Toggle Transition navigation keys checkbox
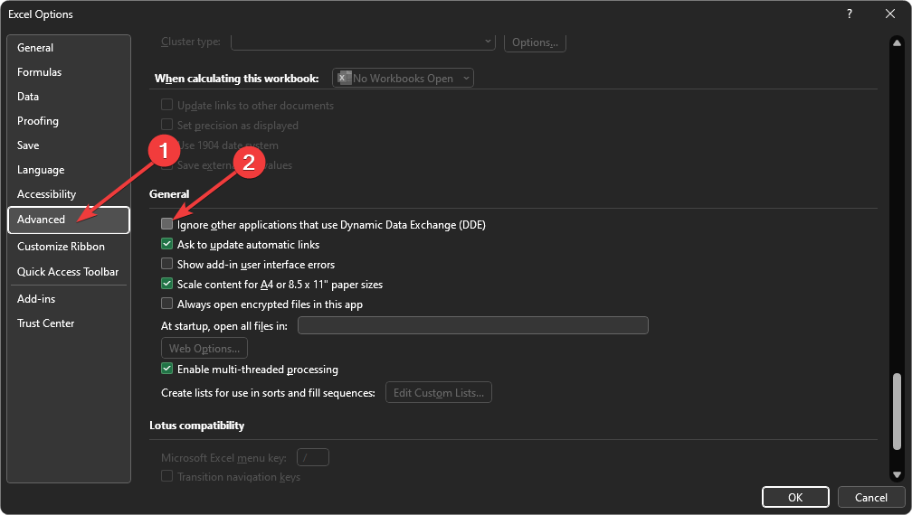Viewport: 912px width, 515px height. click(x=166, y=476)
